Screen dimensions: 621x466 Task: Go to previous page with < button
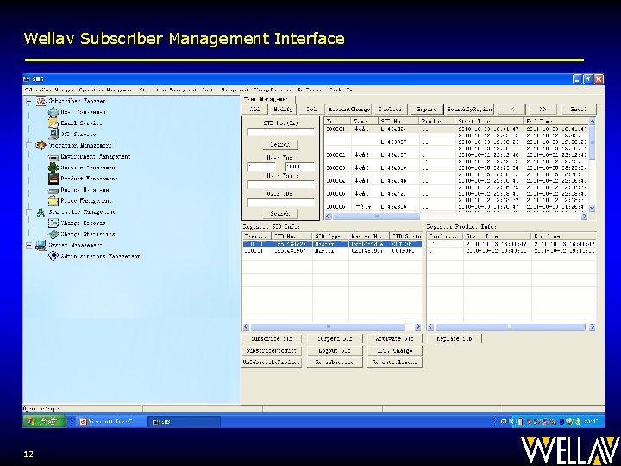click(511, 109)
